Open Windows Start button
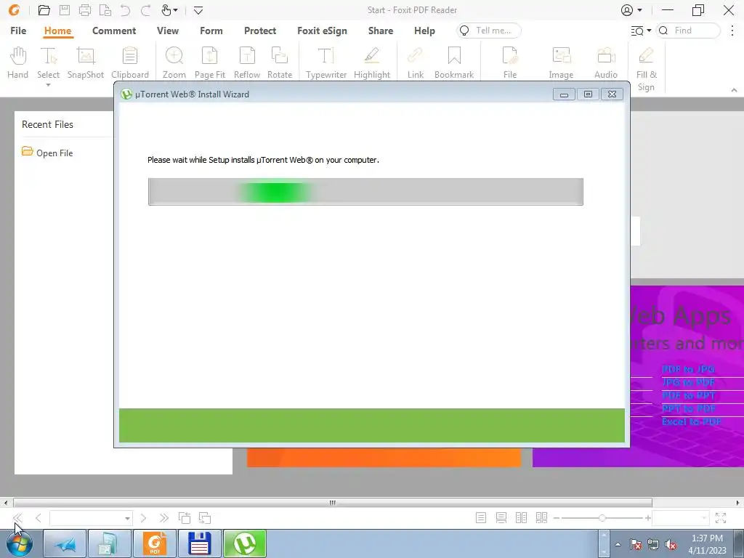 tap(20, 543)
